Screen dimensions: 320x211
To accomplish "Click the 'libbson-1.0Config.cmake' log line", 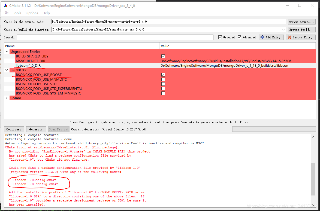I will (35, 180).
